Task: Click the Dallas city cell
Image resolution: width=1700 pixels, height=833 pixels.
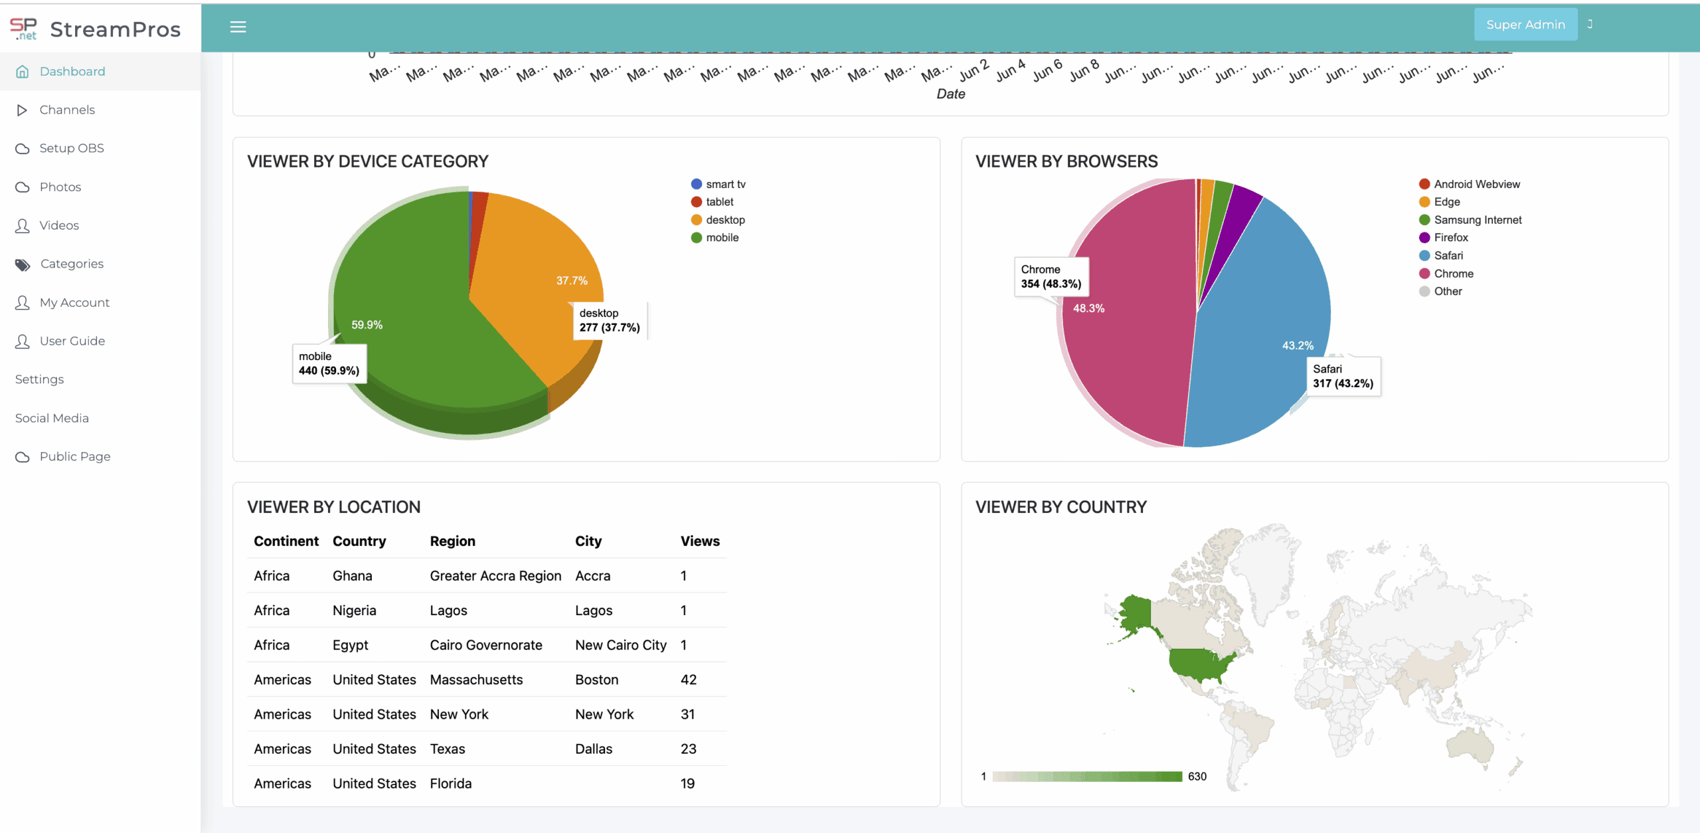Action: tap(594, 749)
